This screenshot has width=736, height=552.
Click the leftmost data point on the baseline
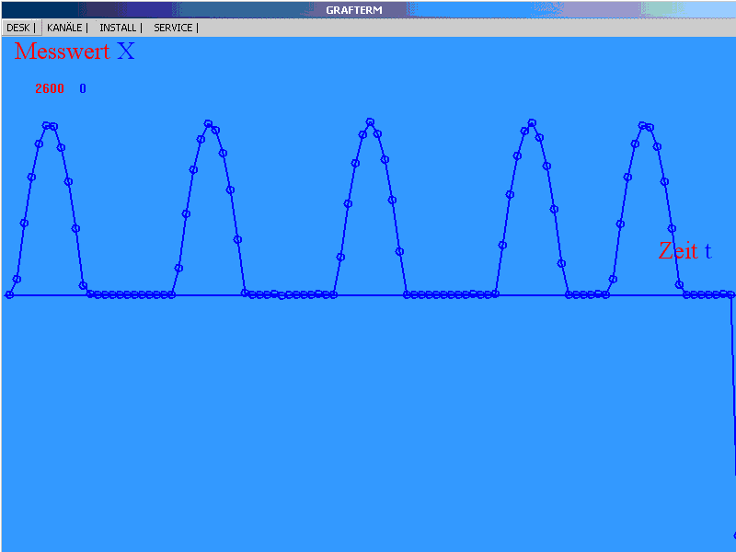coord(9,294)
